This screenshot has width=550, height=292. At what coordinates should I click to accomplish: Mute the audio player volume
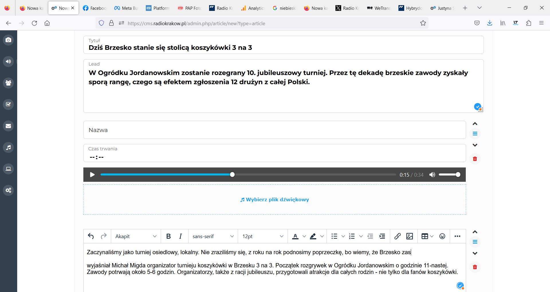point(432,175)
